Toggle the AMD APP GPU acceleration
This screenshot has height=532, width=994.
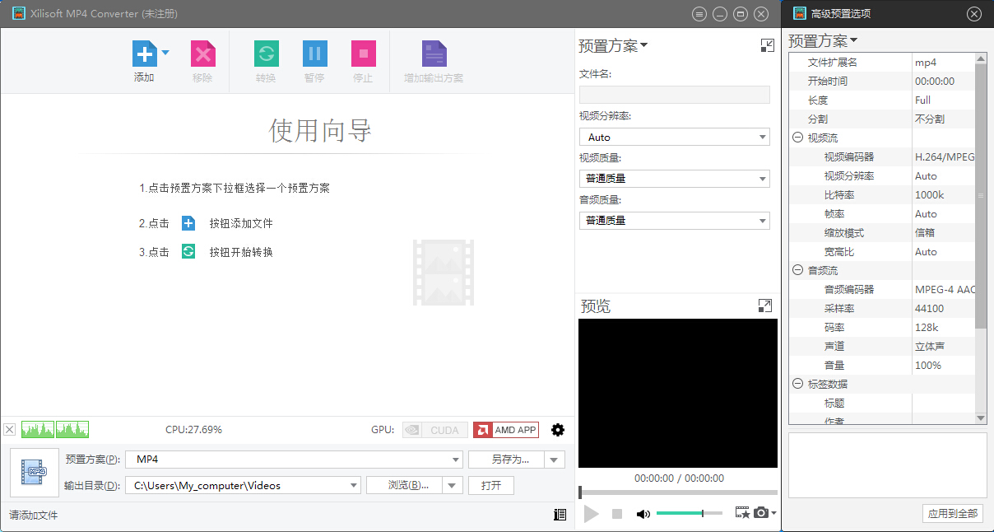coord(506,430)
